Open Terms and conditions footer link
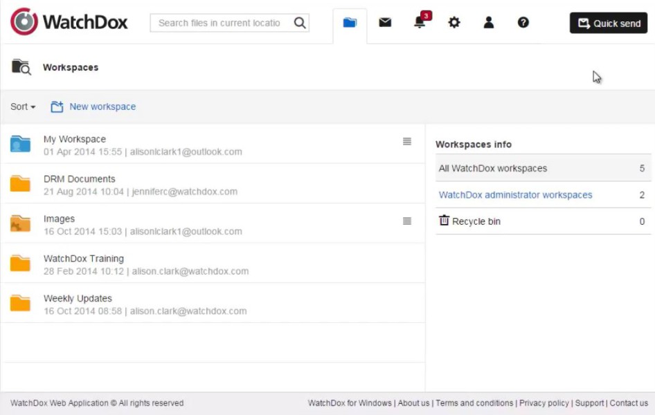Viewport: 655px width, 415px height. (474, 403)
